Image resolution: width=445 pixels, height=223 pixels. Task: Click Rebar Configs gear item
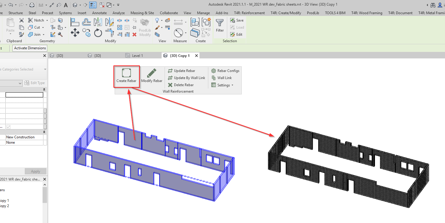pos(225,71)
